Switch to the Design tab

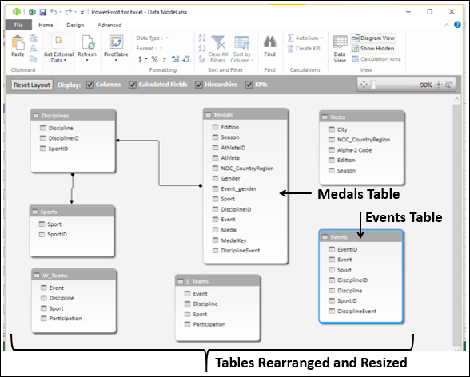click(75, 25)
